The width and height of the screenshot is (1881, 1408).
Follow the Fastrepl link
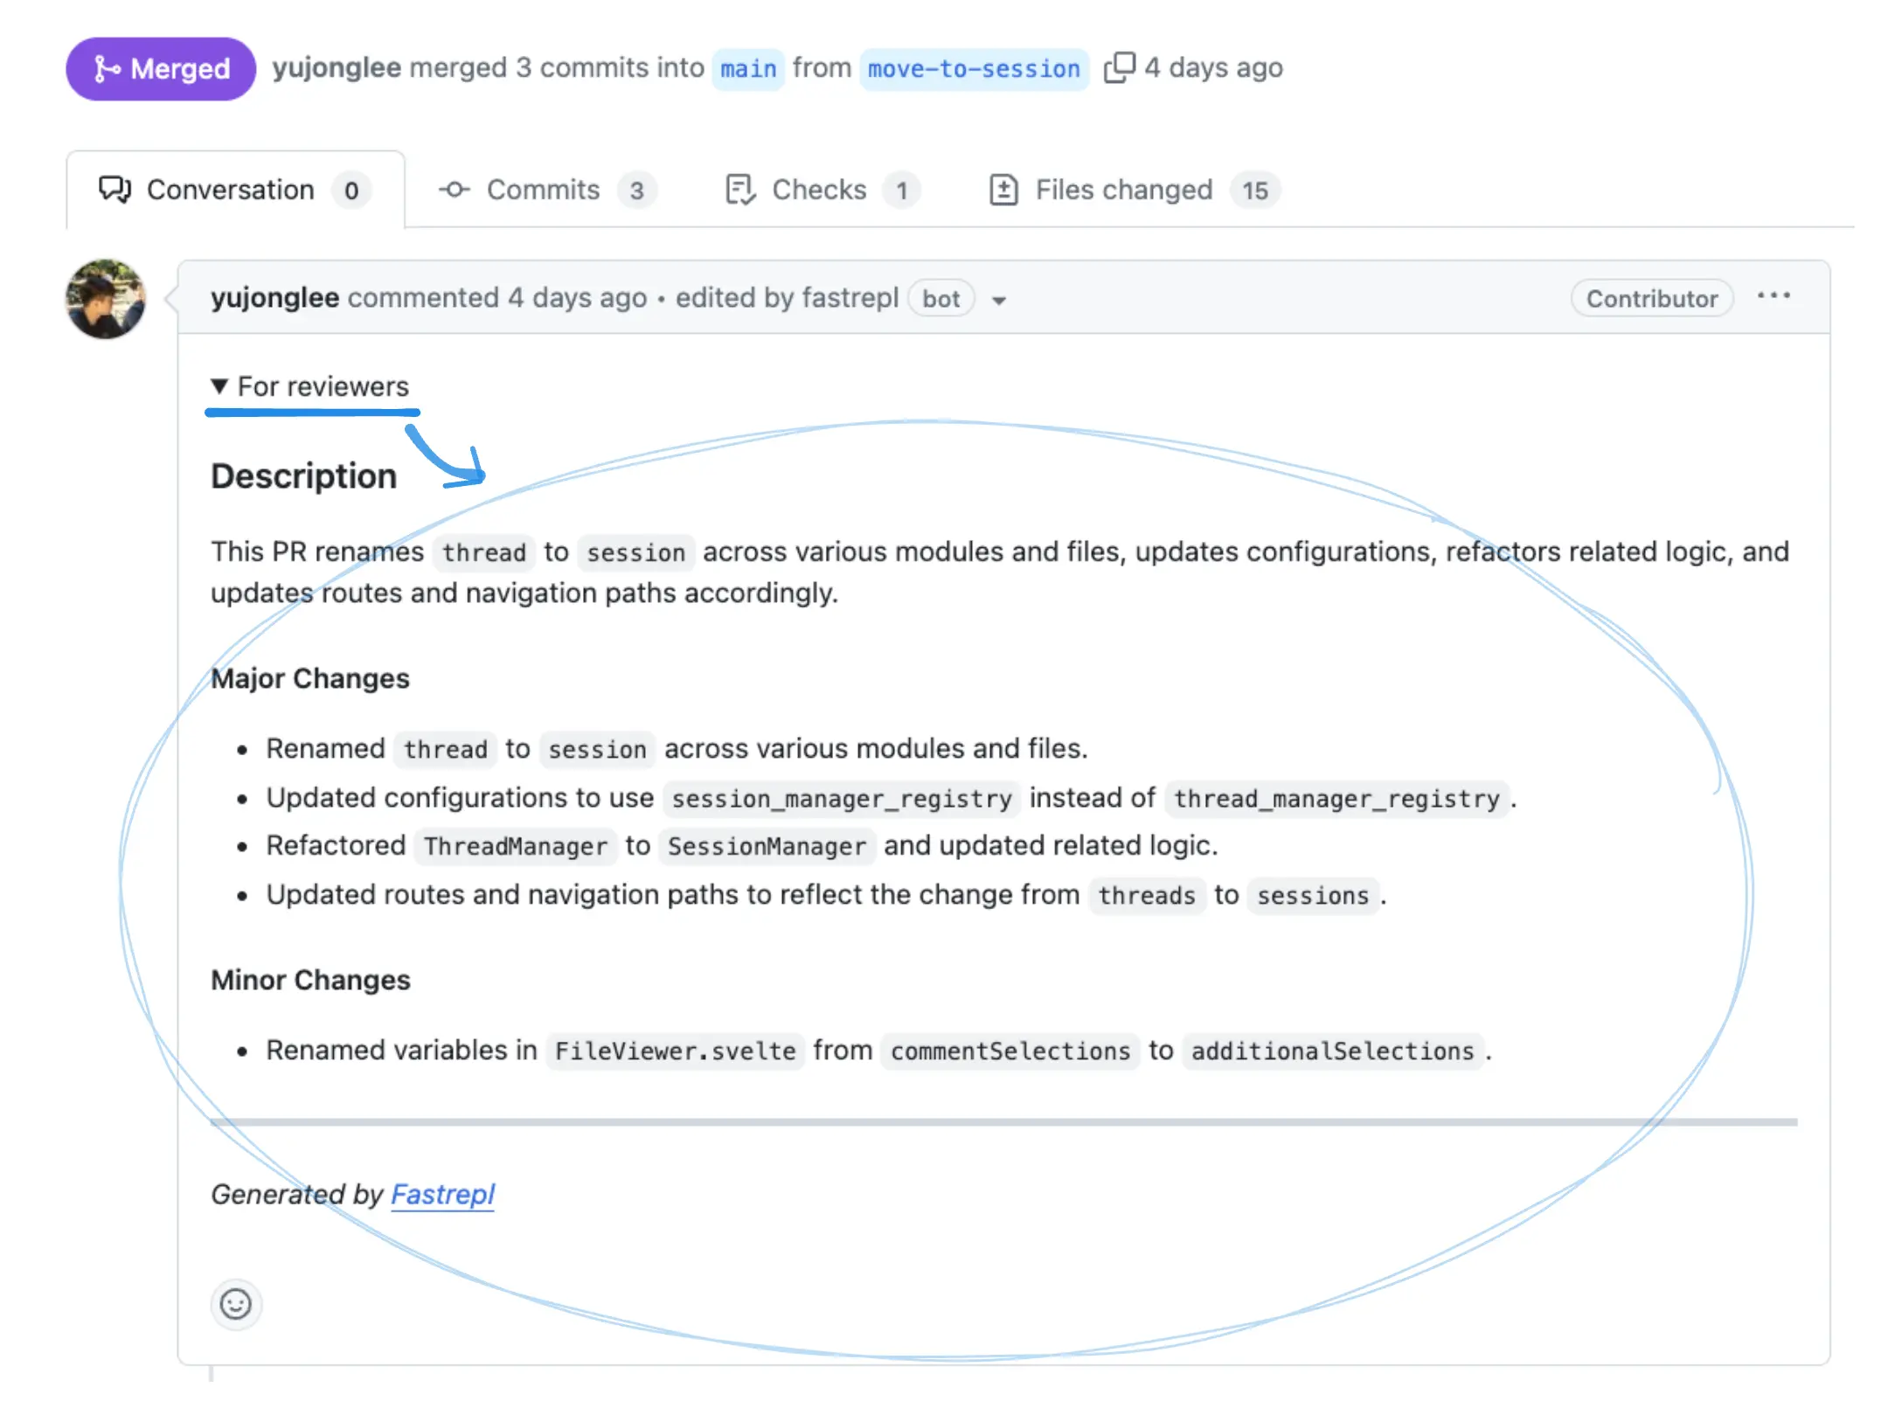442,1194
